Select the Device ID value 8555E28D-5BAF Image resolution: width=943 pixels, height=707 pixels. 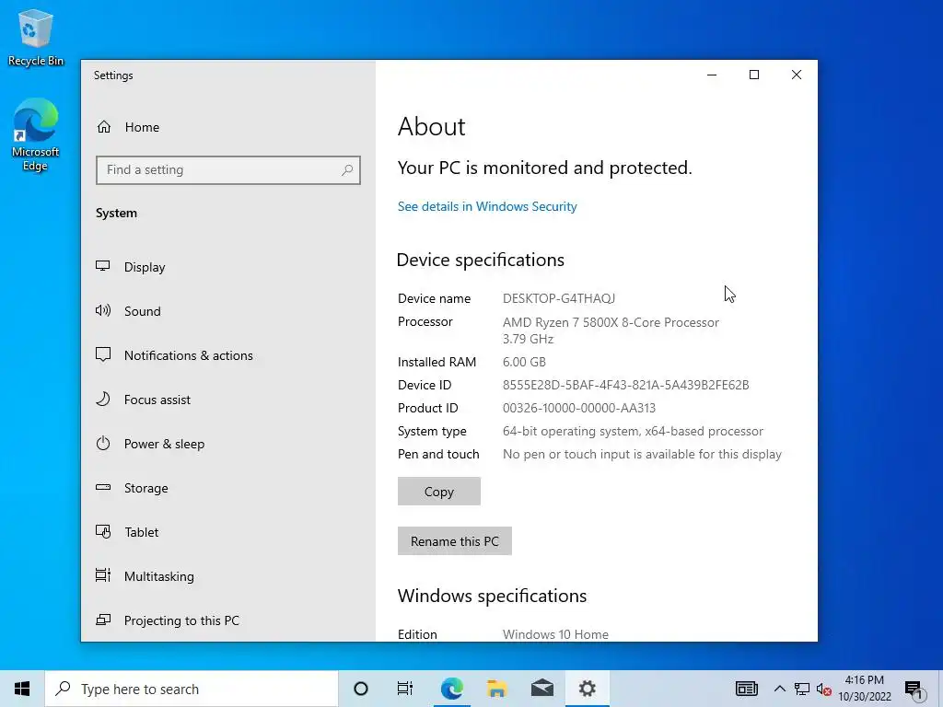[625, 385]
